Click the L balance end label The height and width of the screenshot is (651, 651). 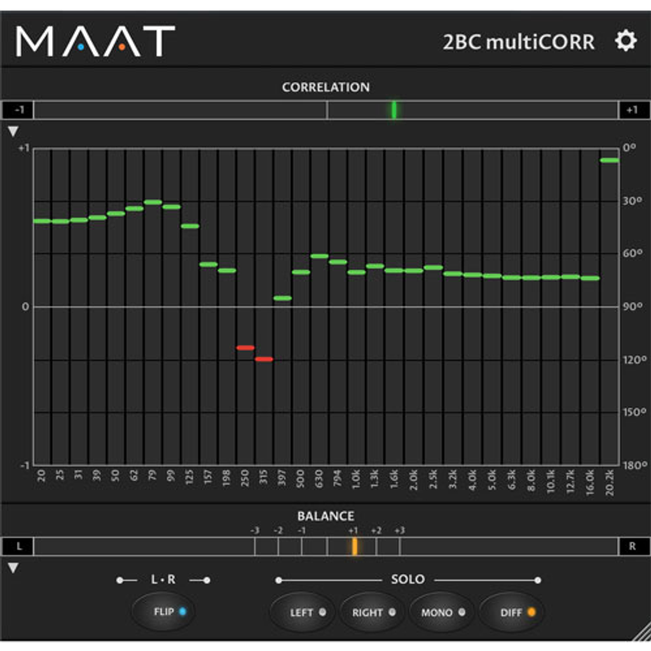[18, 546]
